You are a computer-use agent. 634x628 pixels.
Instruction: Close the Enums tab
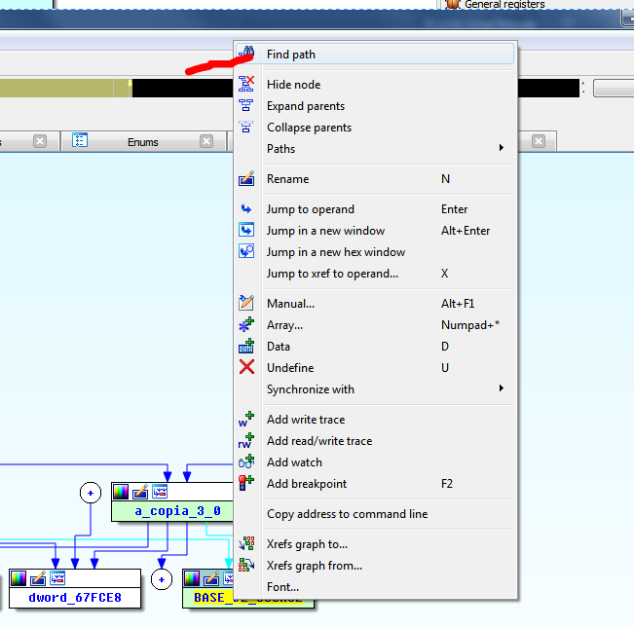(x=206, y=141)
